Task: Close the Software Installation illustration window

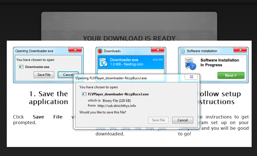Action: [x=240, y=50]
